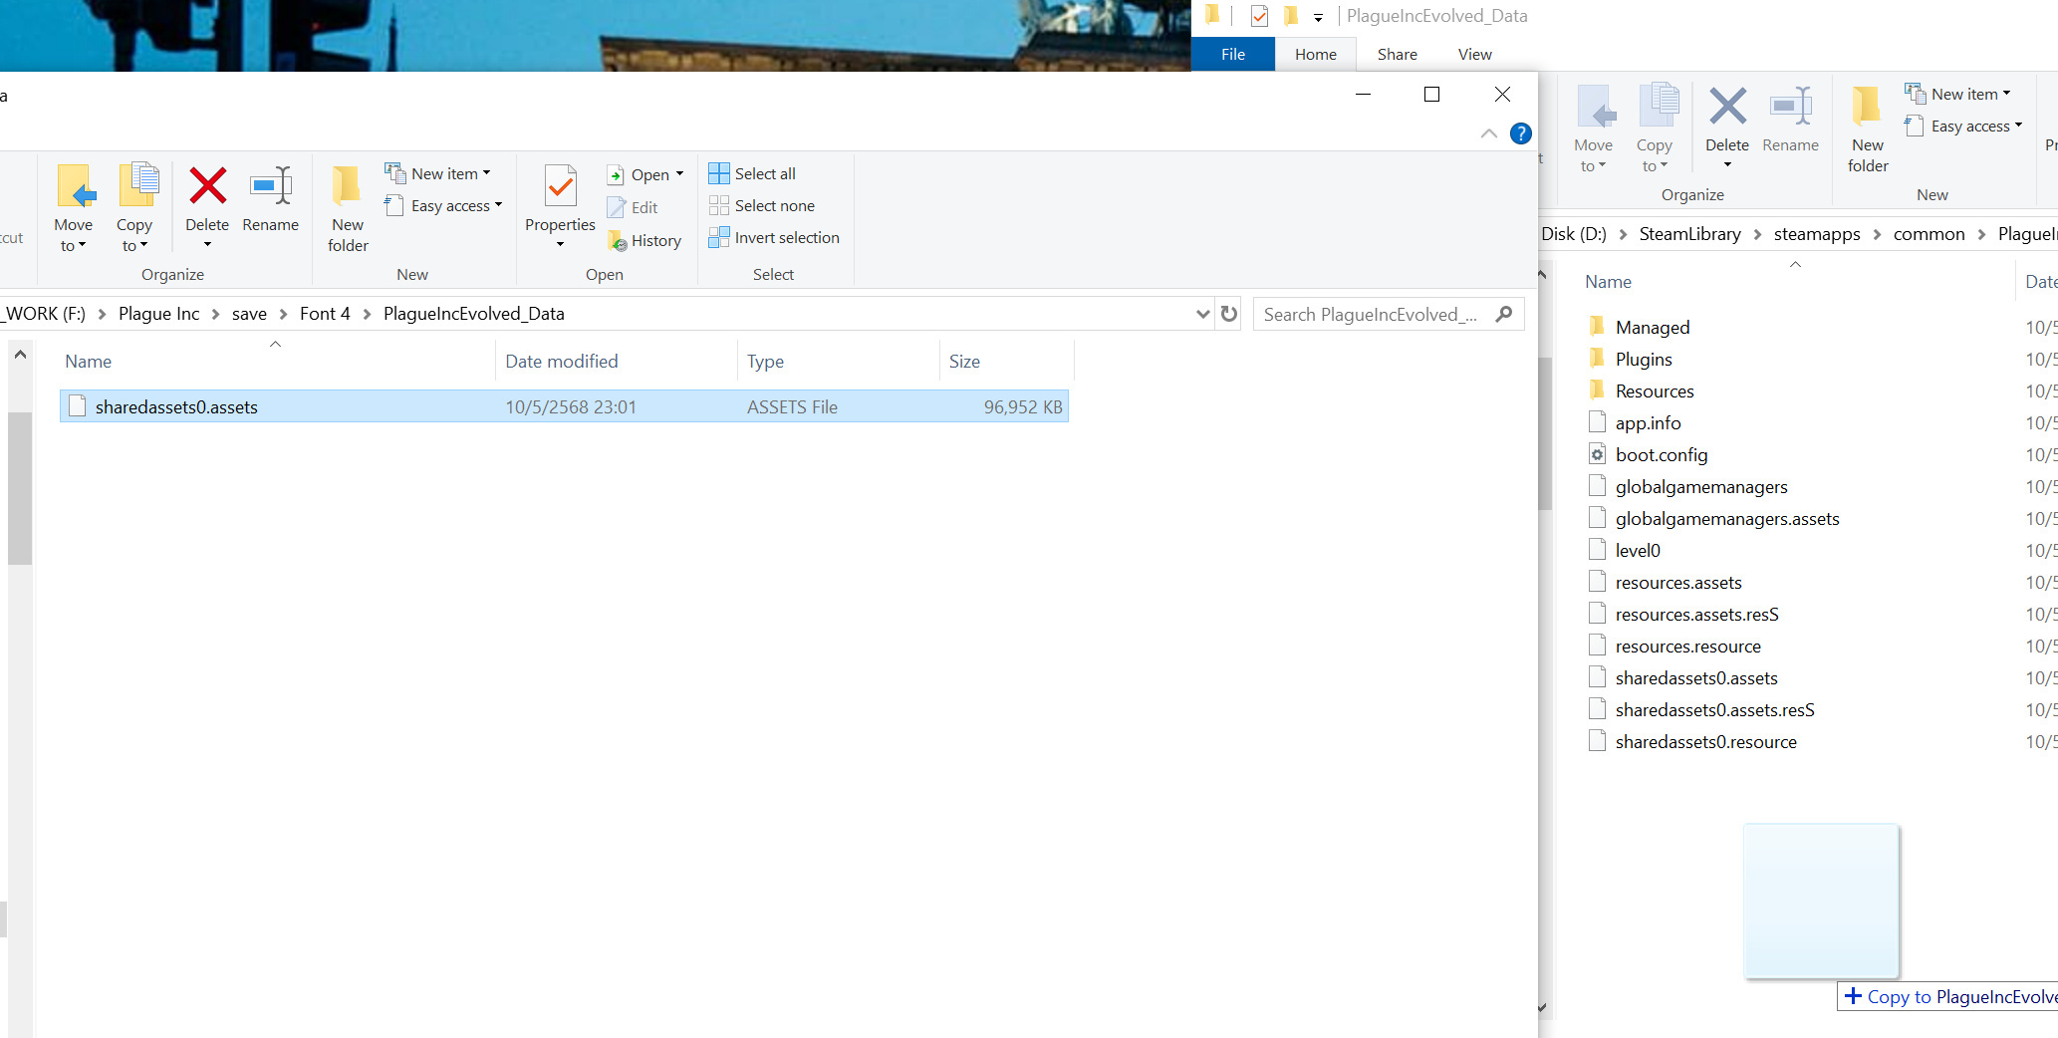2058x1038 pixels.
Task: Select resources.assets.resS in back window
Action: click(1696, 614)
